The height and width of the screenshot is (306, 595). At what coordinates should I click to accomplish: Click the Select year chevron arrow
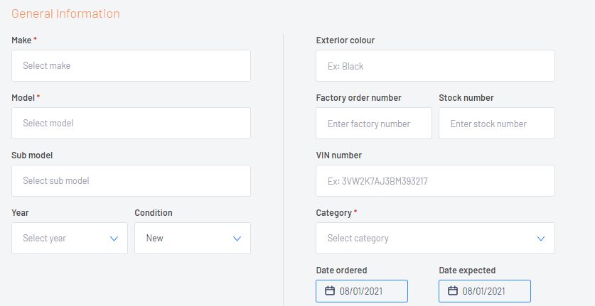(x=114, y=239)
